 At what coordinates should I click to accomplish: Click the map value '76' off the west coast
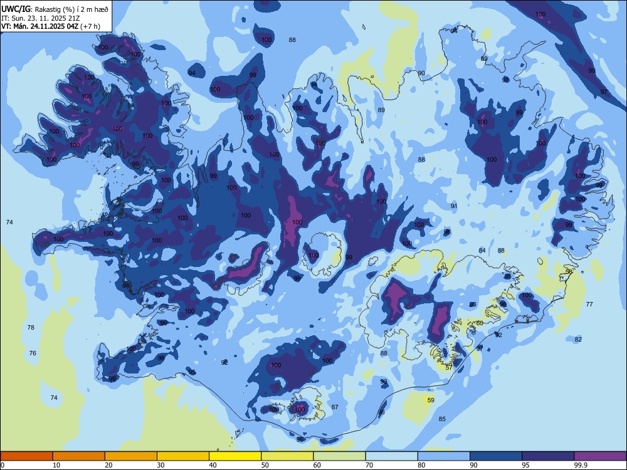33,353
